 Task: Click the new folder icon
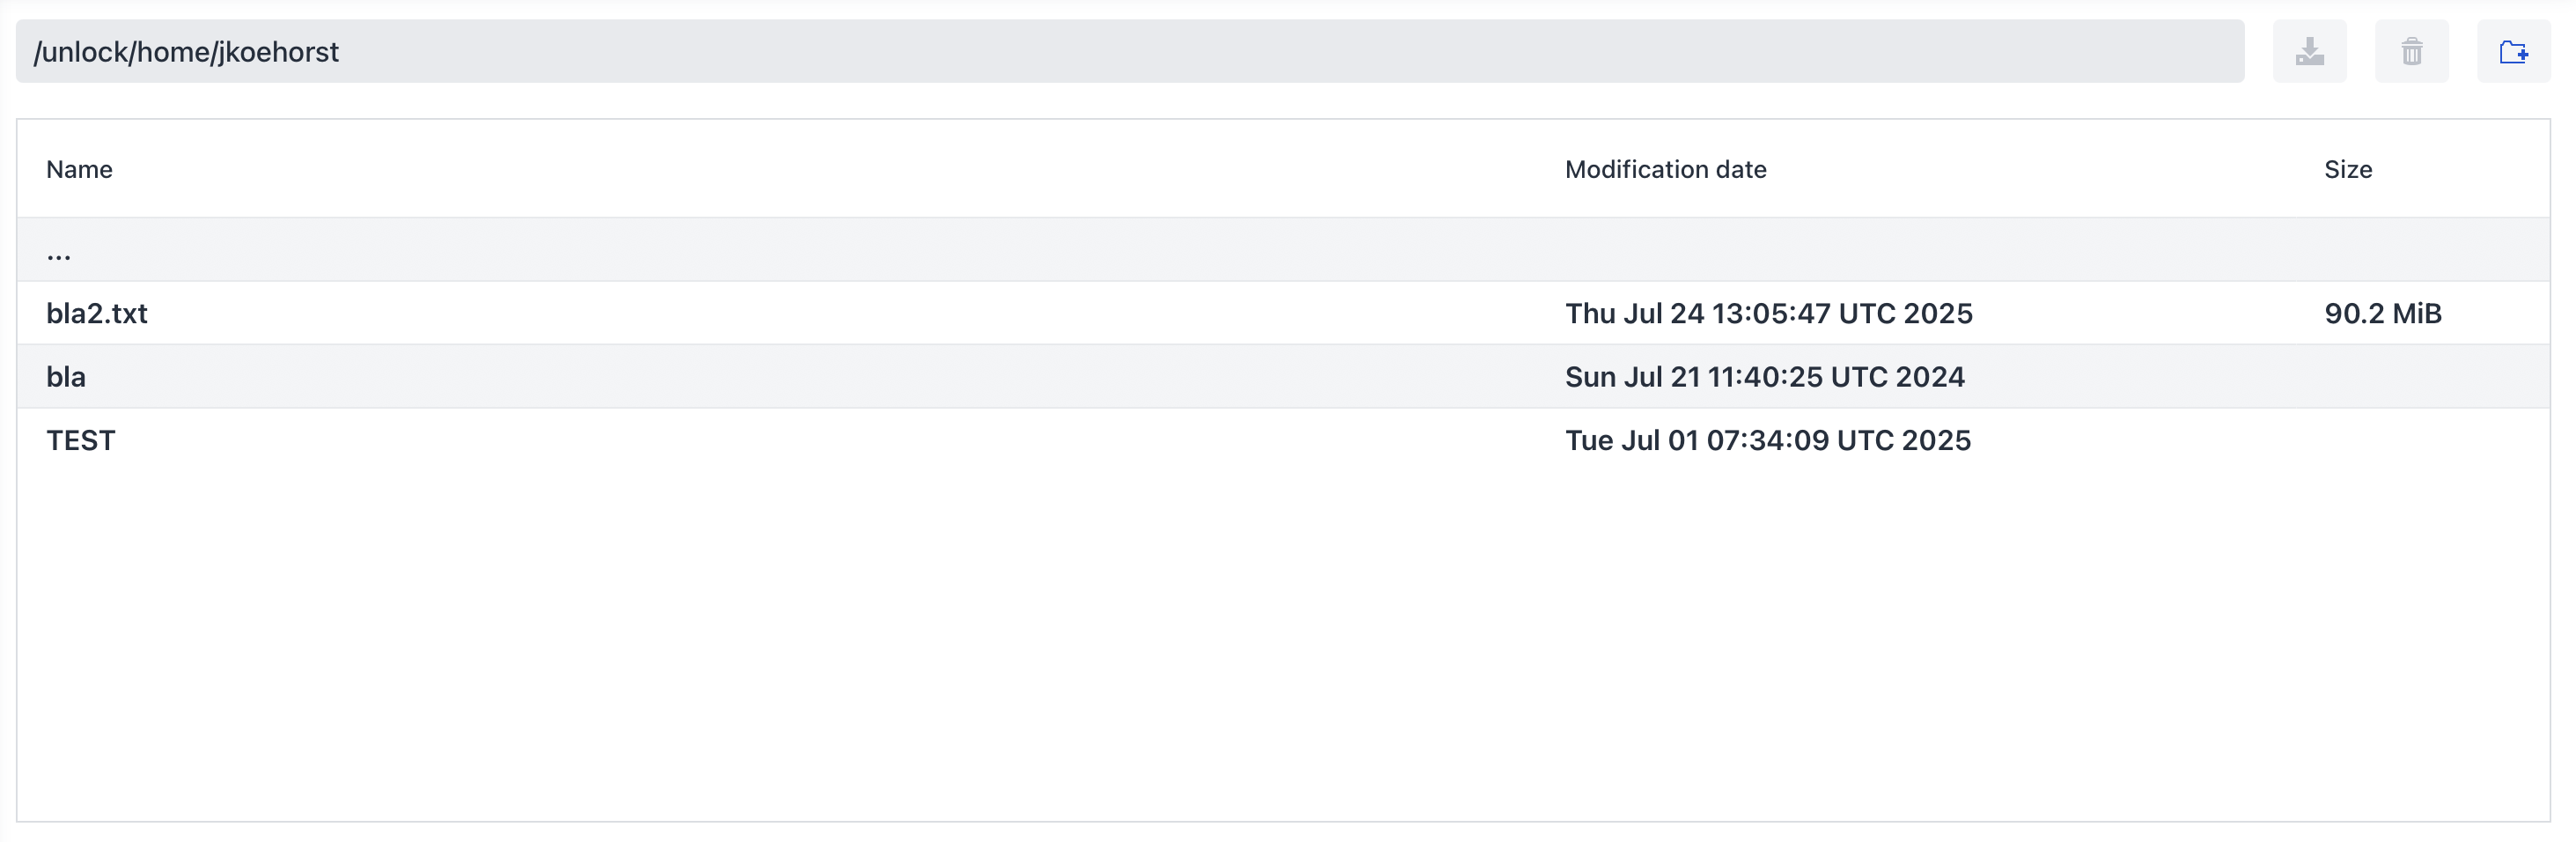pos(2513,51)
